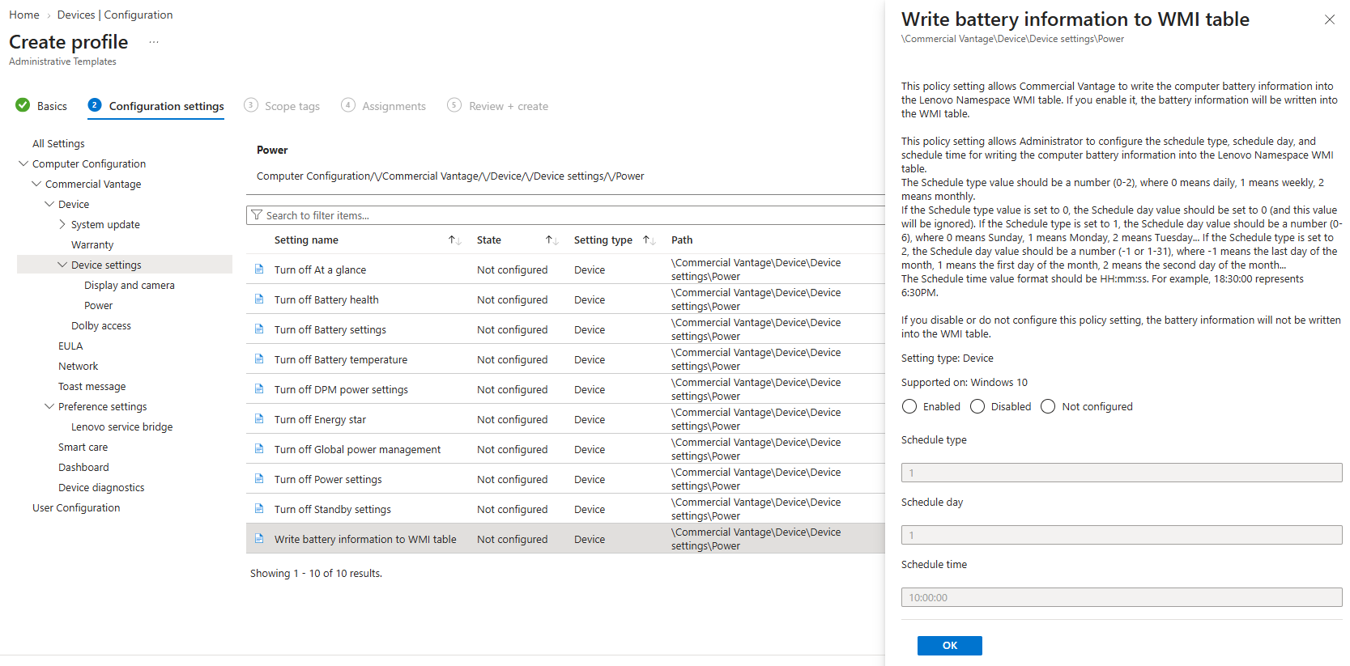Select Network in the tree
1350x666 pixels.
click(x=78, y=366)
